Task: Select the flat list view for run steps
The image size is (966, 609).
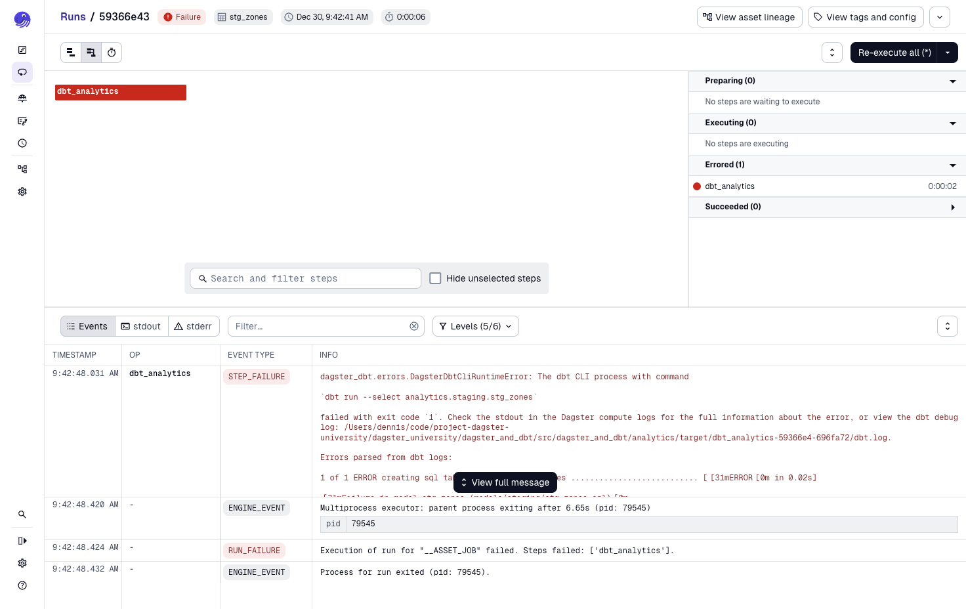Action: point(71,52)
